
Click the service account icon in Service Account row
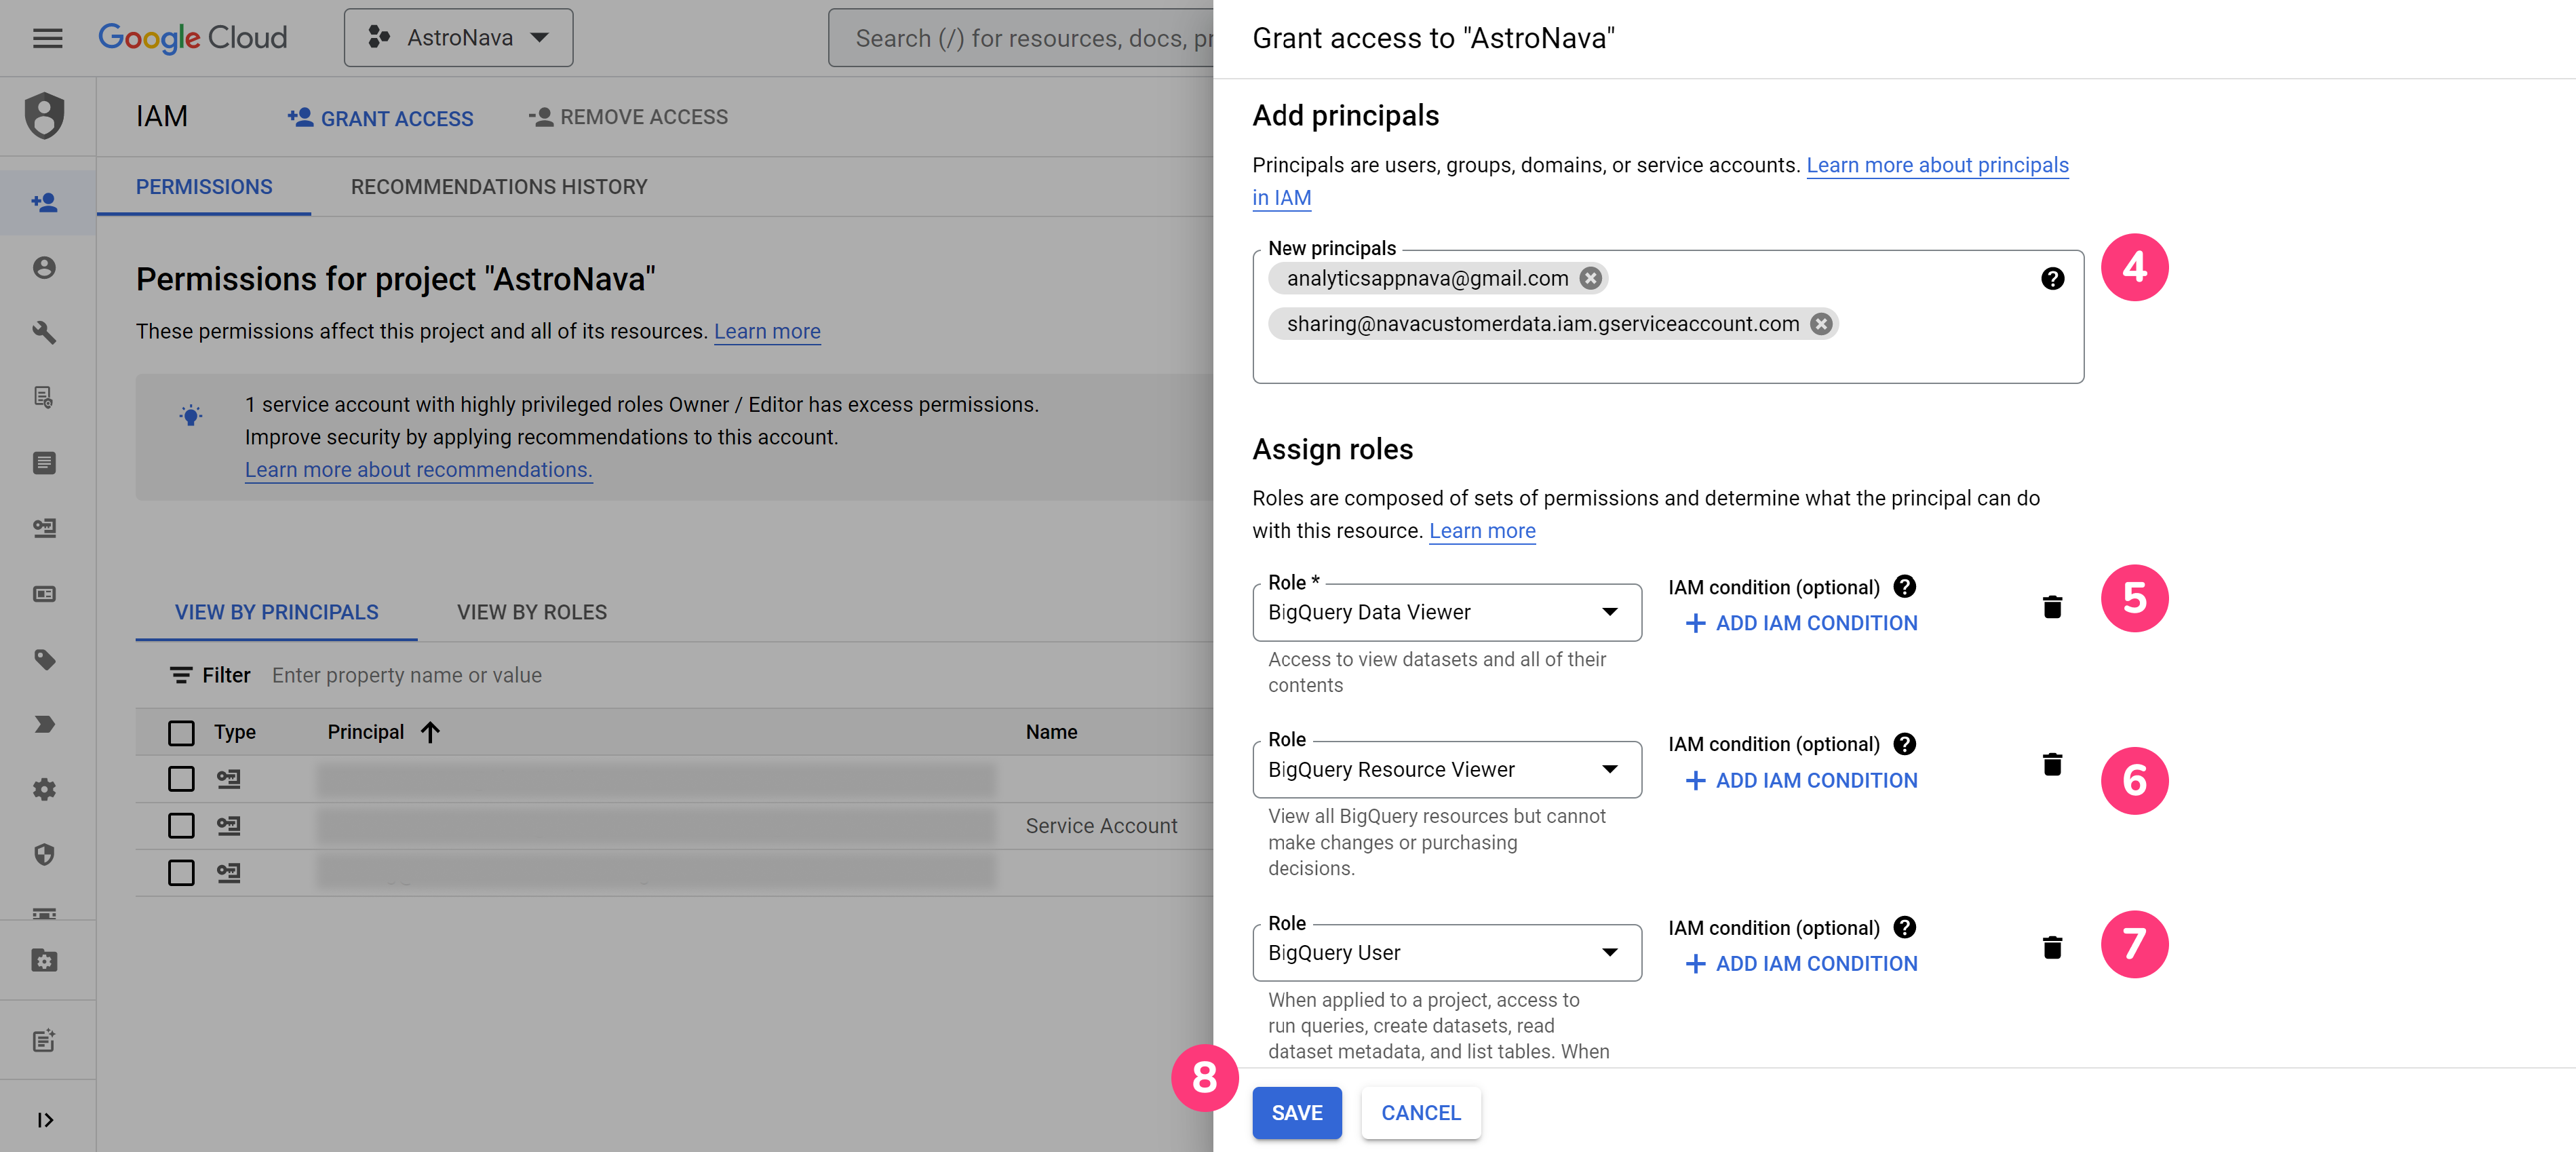[x=229, y=826]
